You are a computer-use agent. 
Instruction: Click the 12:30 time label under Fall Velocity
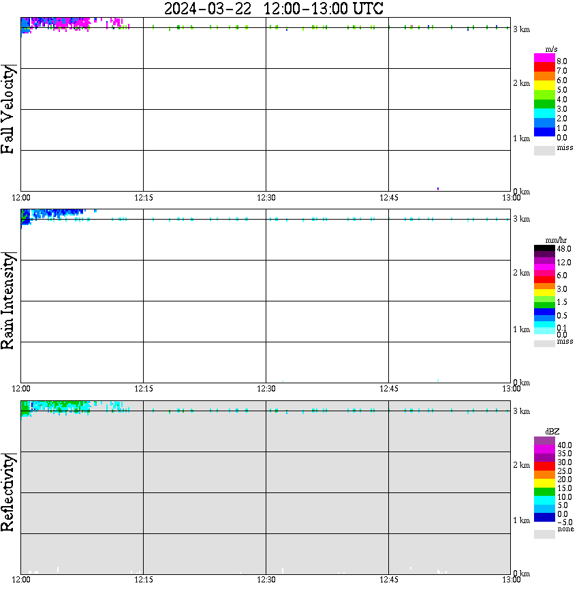click(266, 198)
